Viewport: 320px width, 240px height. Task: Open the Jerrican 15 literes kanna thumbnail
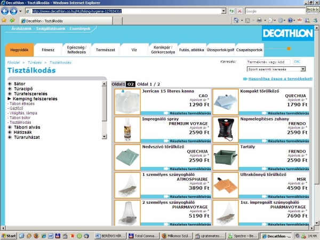pos(127,102)
